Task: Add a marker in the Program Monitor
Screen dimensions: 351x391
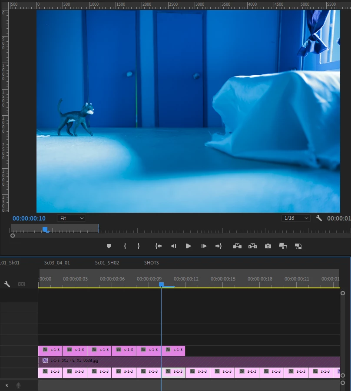Action: coord(109,246)
